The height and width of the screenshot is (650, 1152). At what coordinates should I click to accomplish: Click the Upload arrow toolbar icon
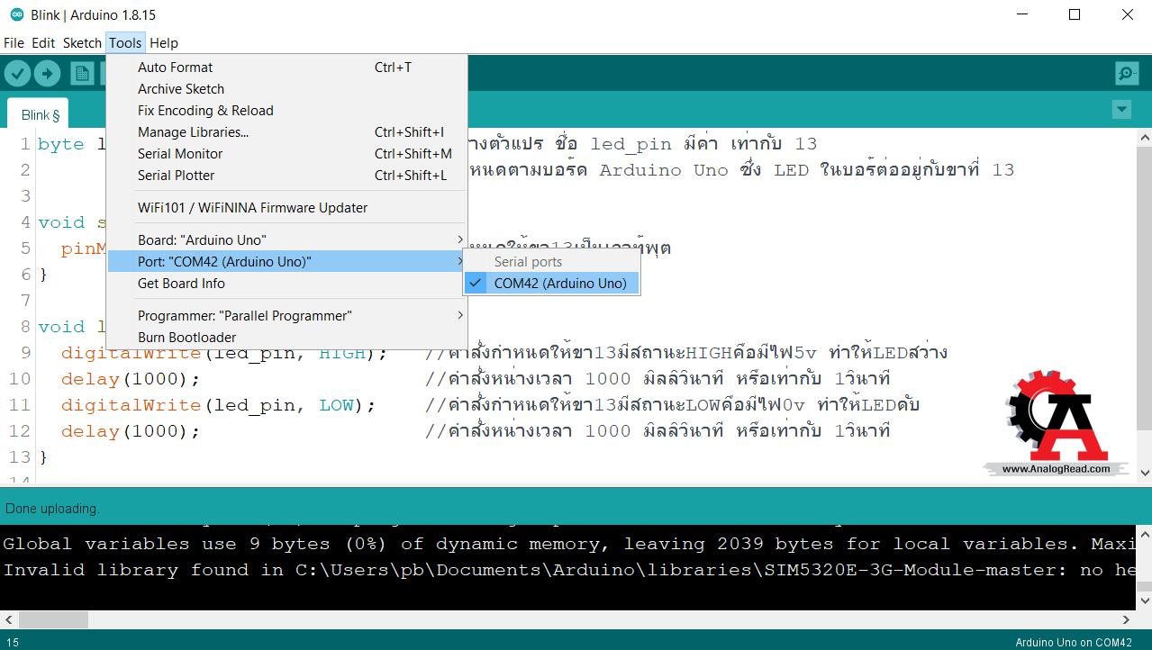(x=47, y=74)
